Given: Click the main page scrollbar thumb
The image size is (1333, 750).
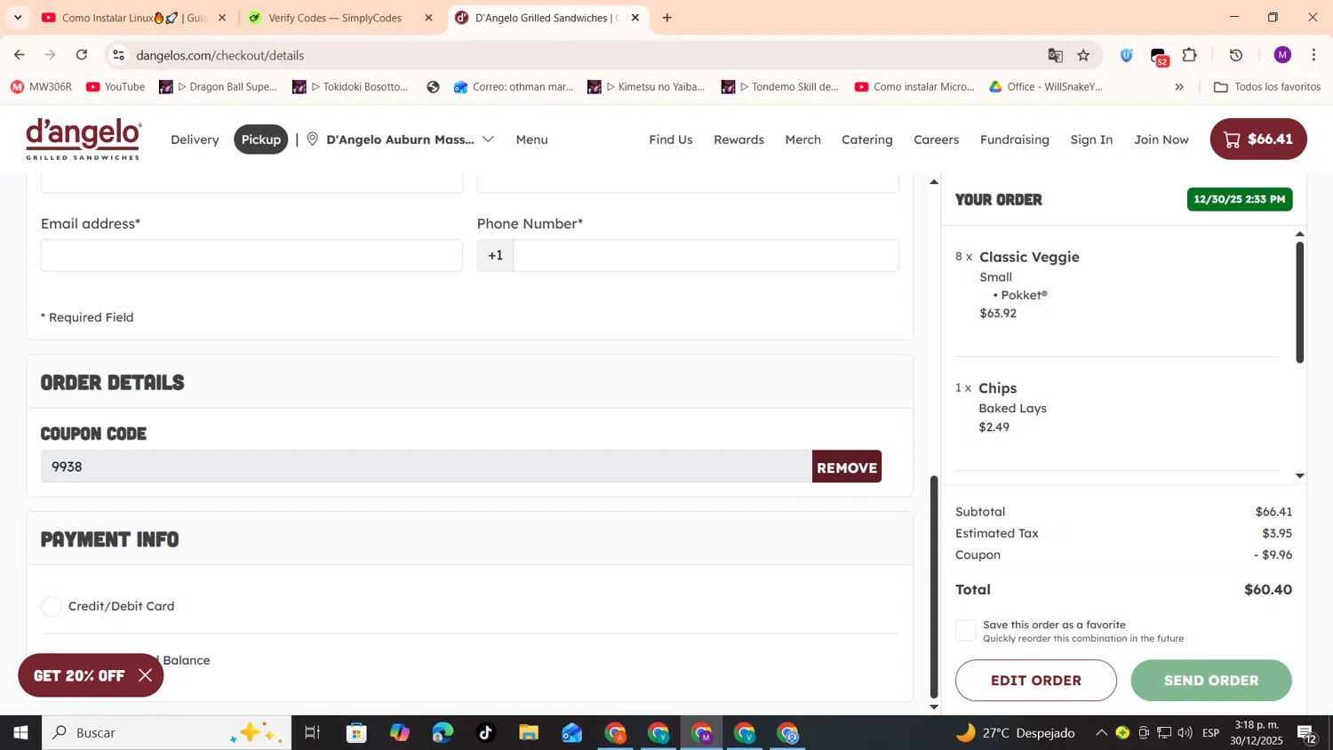Looking at the screenshot, I should [x=934, y=587].
